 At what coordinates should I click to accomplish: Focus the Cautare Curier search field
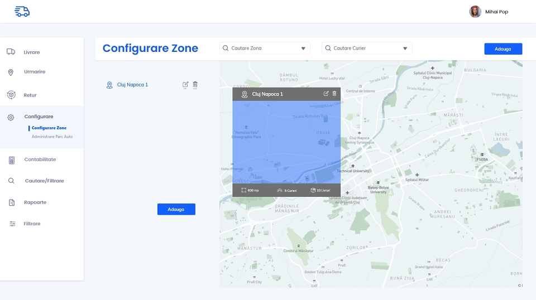tap(367, 48)
